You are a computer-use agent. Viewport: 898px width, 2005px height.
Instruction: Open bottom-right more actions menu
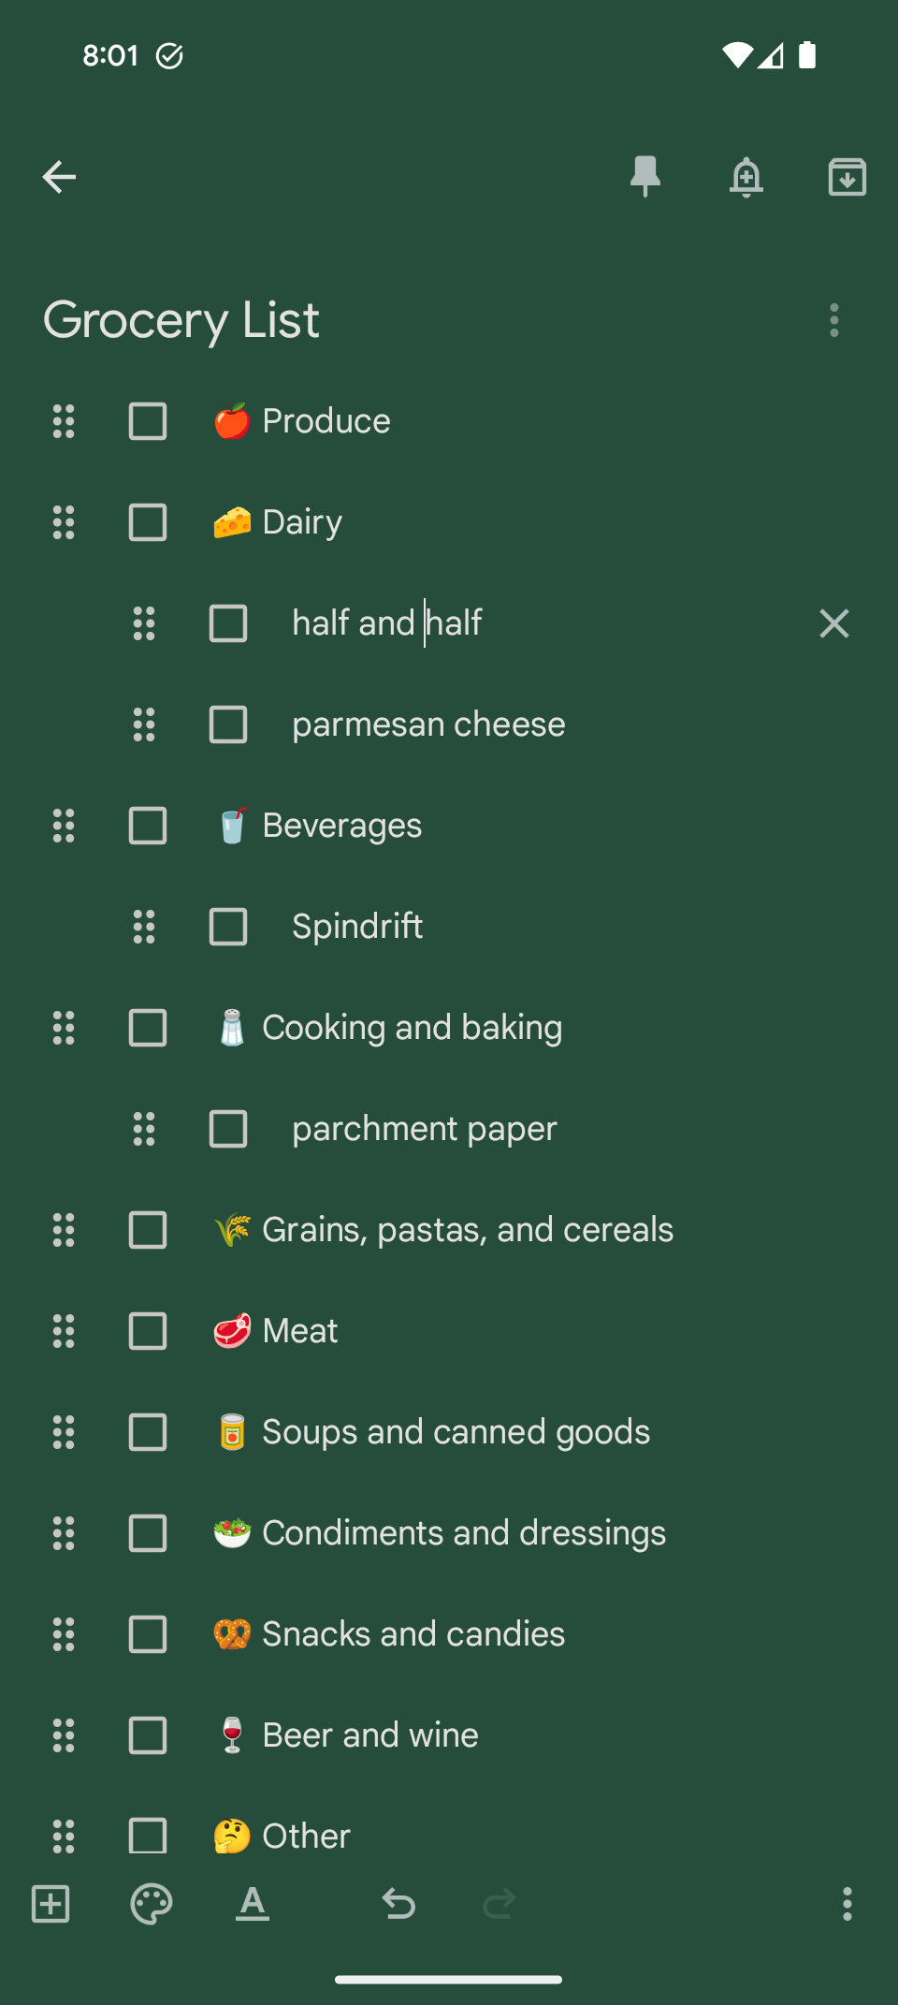click(x=847, y=1904)
